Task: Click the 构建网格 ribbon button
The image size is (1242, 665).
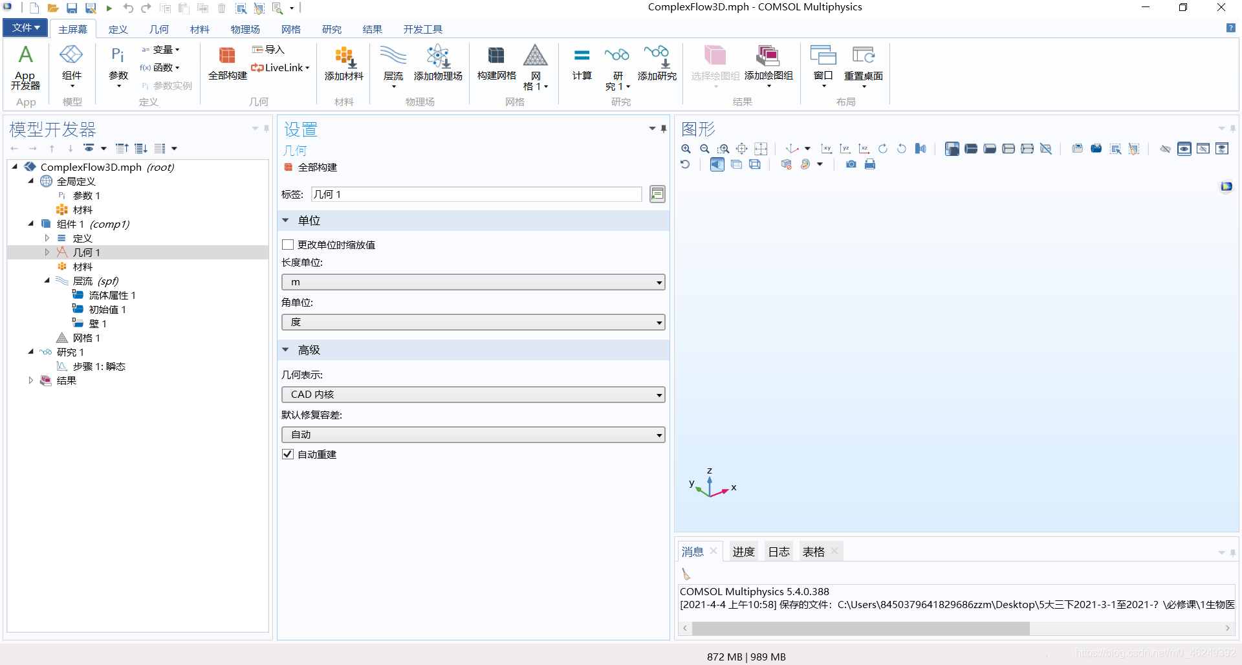Action: point(496,63)
